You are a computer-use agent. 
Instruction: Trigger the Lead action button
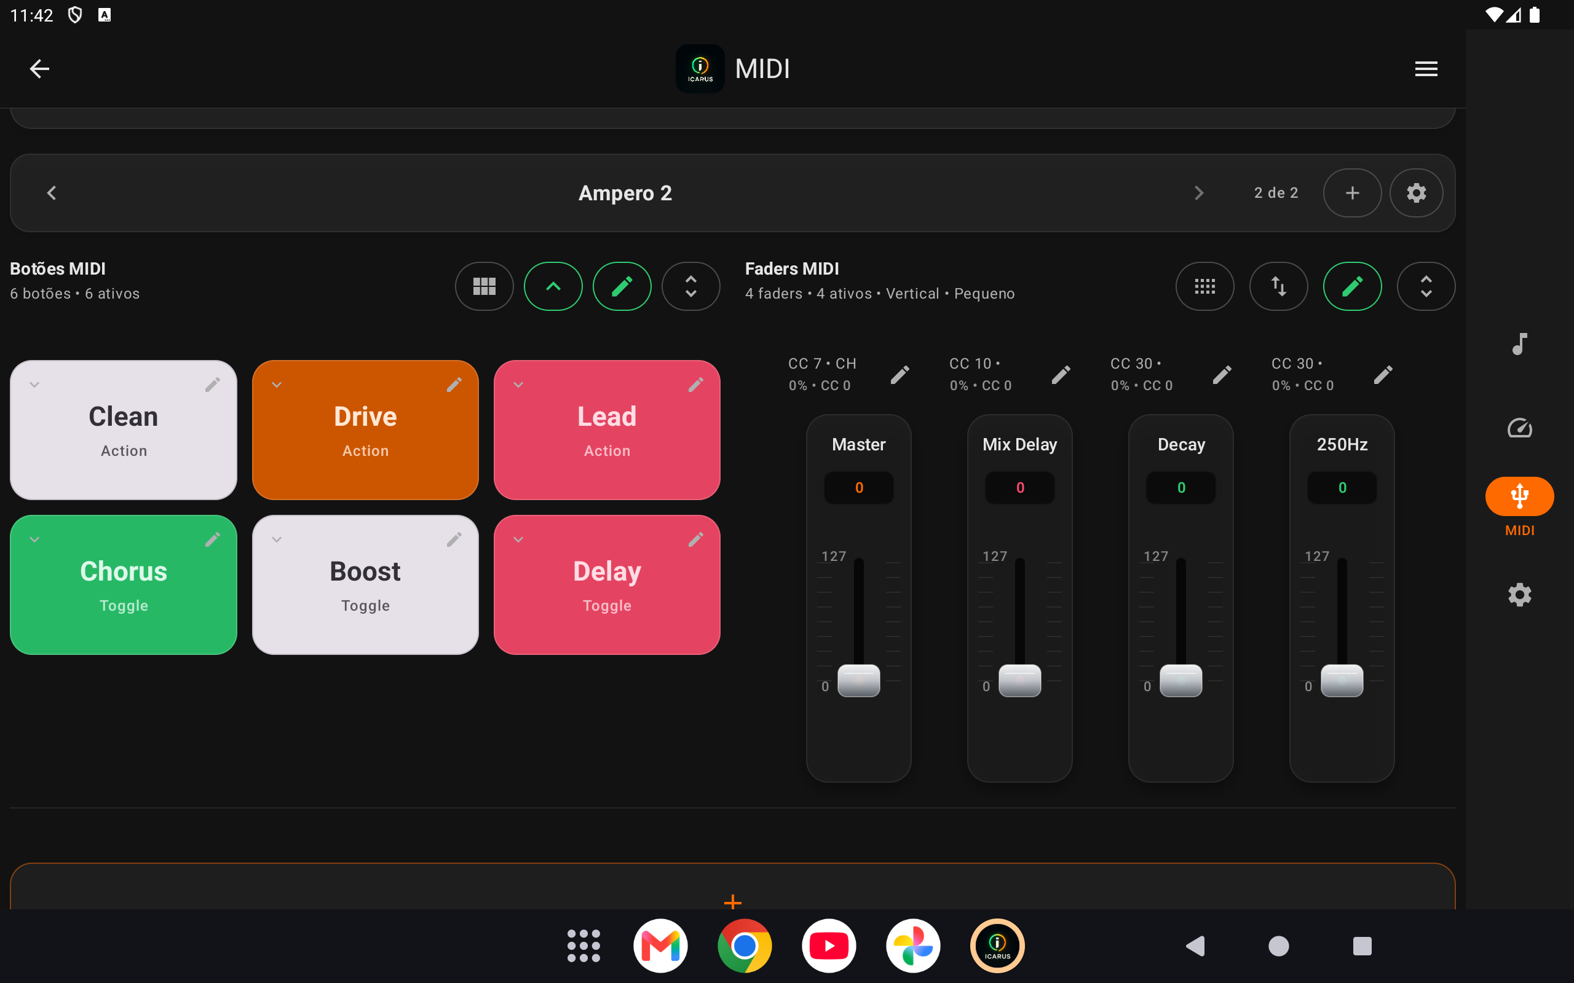pos(607,431)
